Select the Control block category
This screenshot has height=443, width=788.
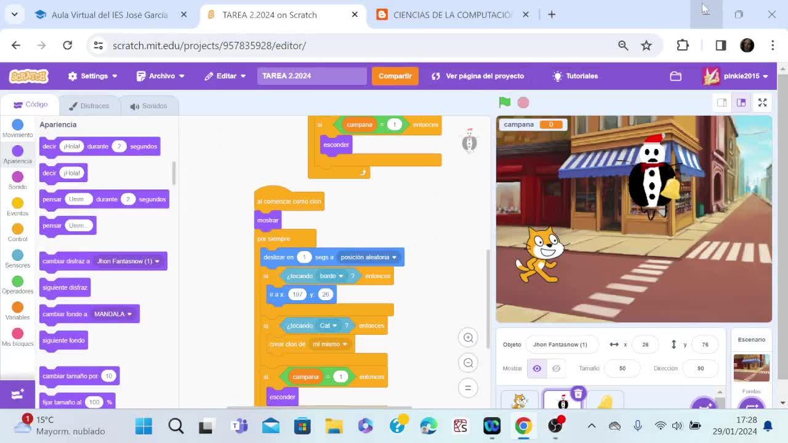tap(17, 233)
